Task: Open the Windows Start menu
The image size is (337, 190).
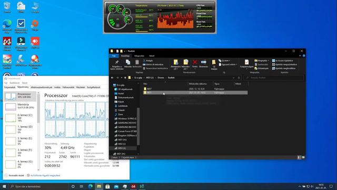Action: click(x=4, y=186)
